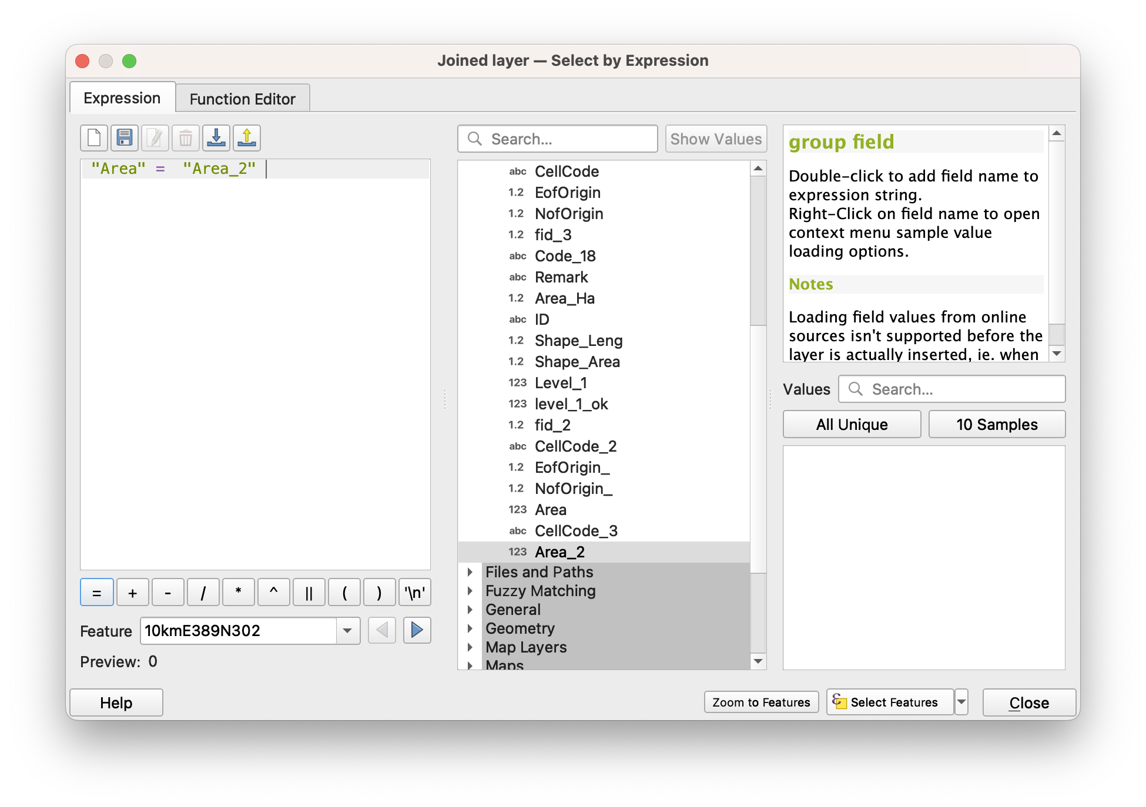Switch to the Expression tab
Viewport: 1146px width, 807px height.
pyautogui.click(x=122, y=98)
